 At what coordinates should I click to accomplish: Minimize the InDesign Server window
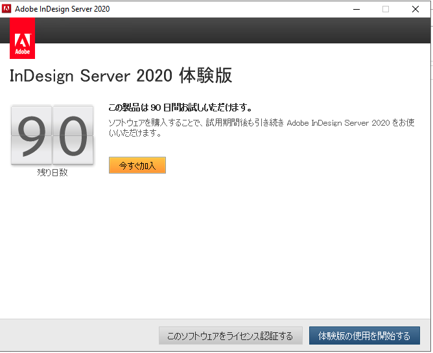[357, 9]
